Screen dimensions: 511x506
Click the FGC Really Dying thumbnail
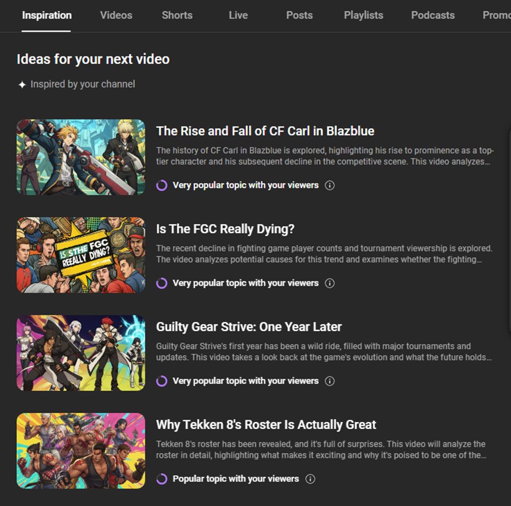coord(81,255)
